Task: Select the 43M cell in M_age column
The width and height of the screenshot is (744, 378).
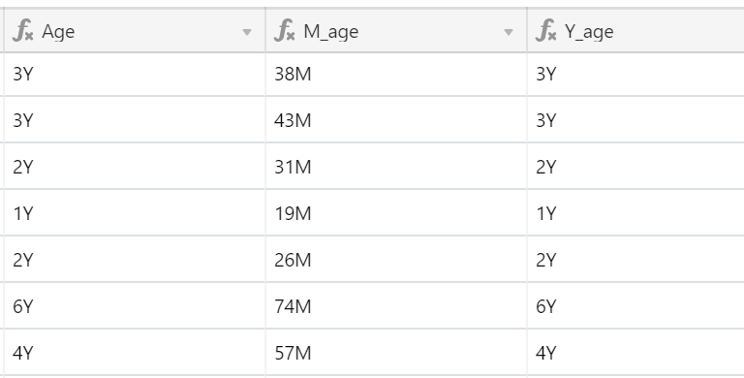Action: (396, 120)
